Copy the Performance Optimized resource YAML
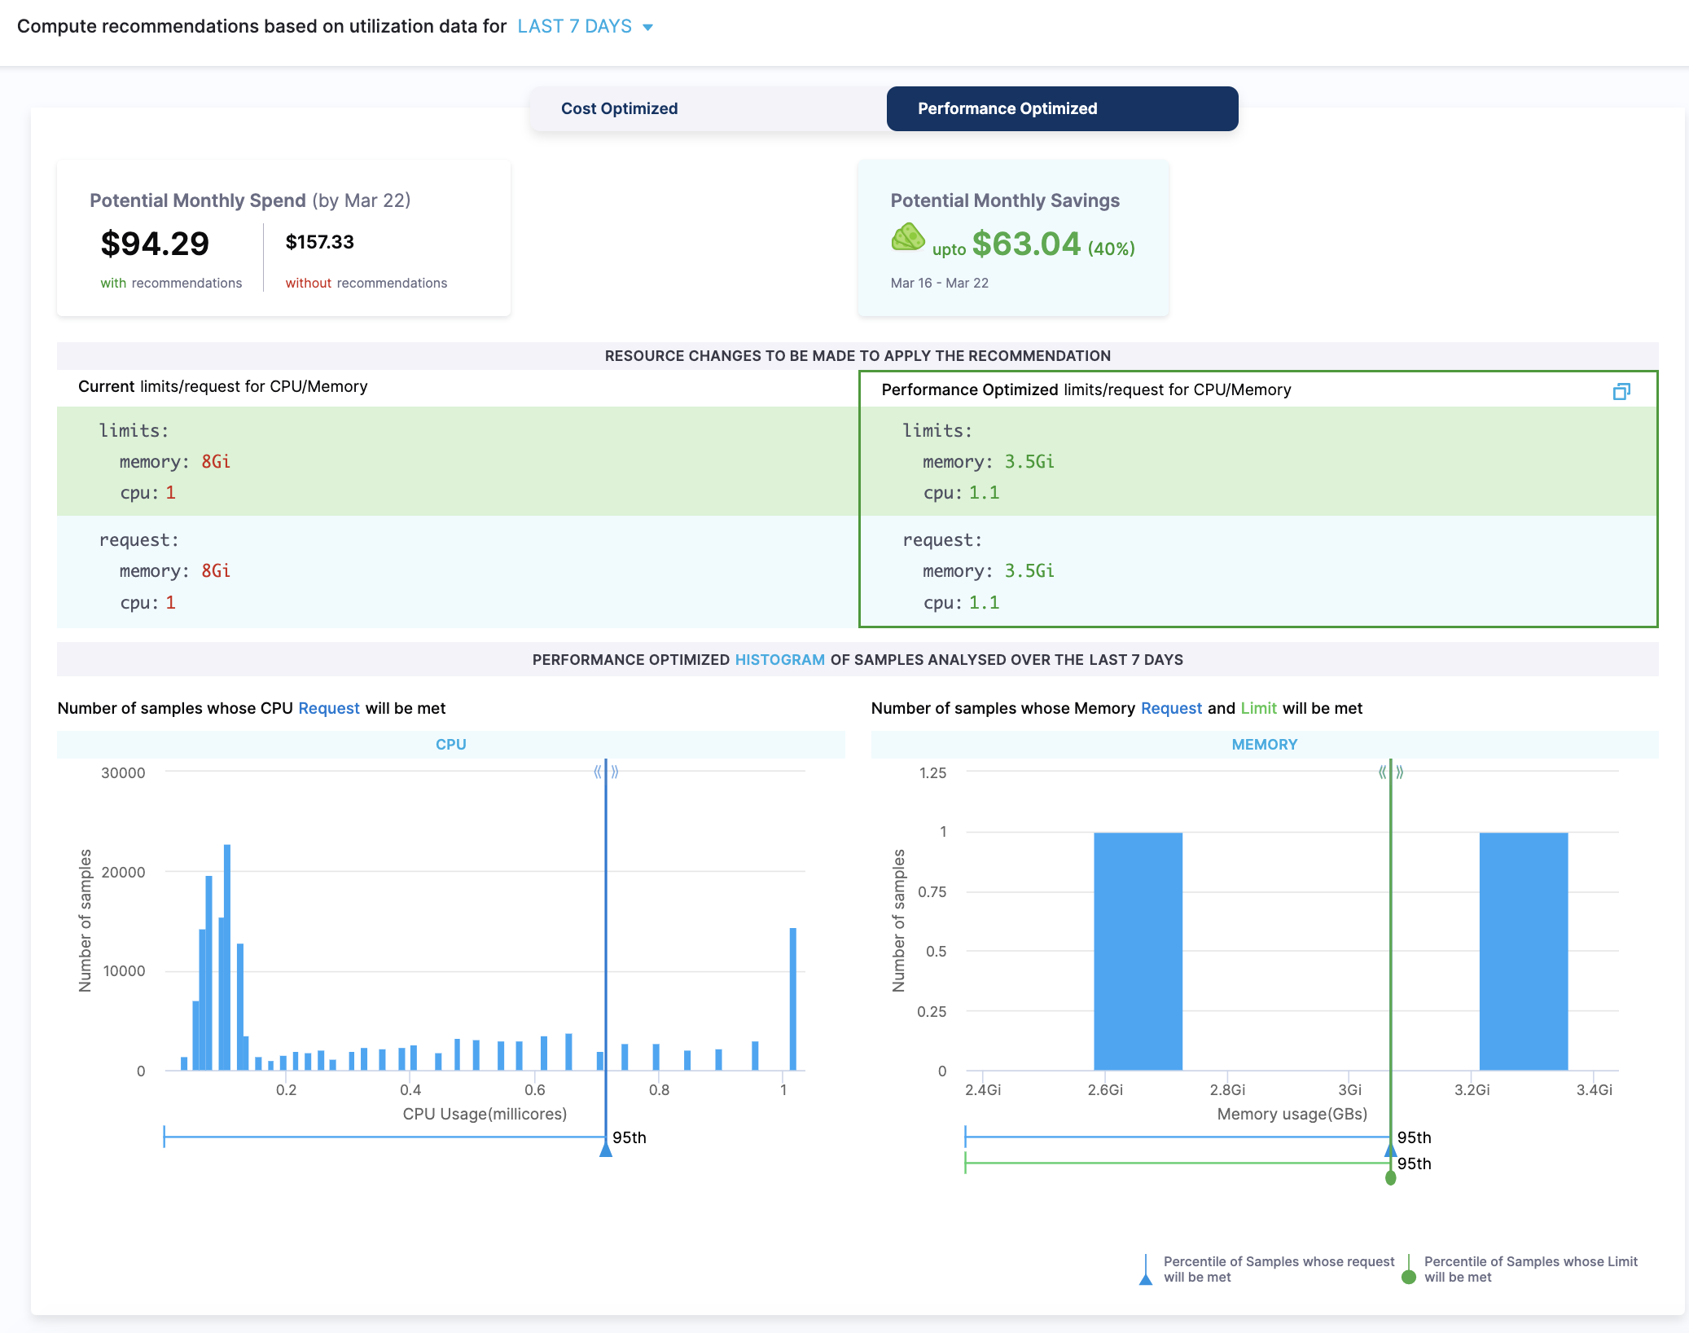The height and width of the screenshot is (1333, 1689). 1621,392
